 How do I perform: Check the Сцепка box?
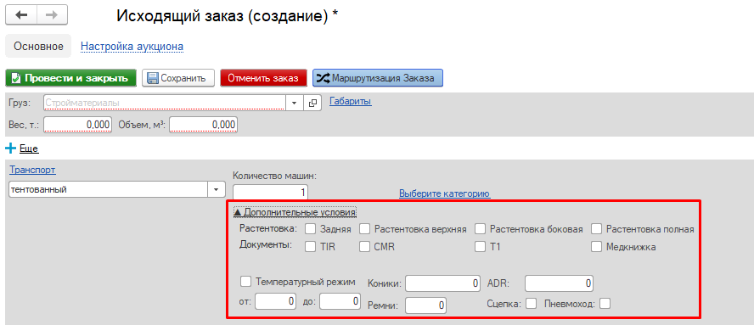pyautogui.click(x=532, y=304)
